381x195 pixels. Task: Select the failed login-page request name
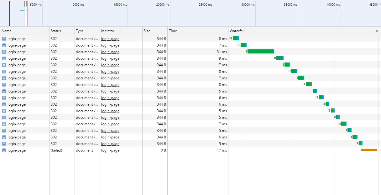pos(17,150)
